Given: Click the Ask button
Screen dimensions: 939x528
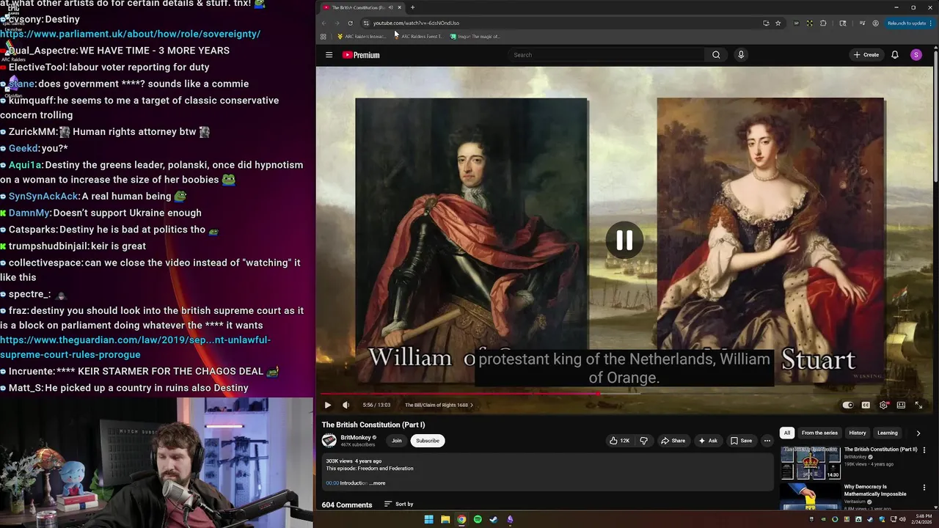Looking at the screenshot, I should tap(708, 441).
